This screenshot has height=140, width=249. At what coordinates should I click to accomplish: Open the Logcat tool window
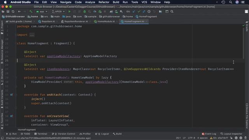coord(102,134)
